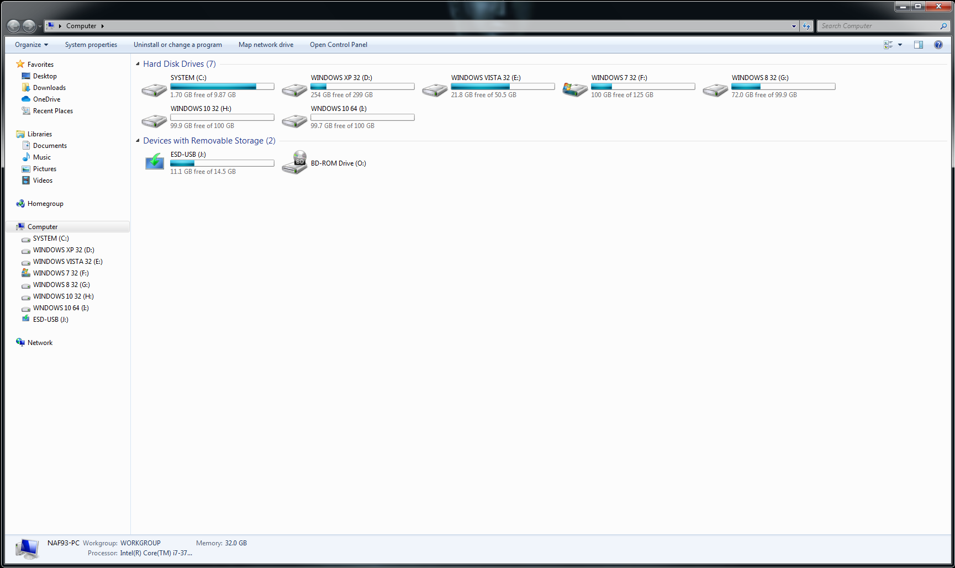Viewport: 955px width, 568px height.
Task: Open Downloads in Favorites
Action: pyautogui.click(x=49, y=88)
